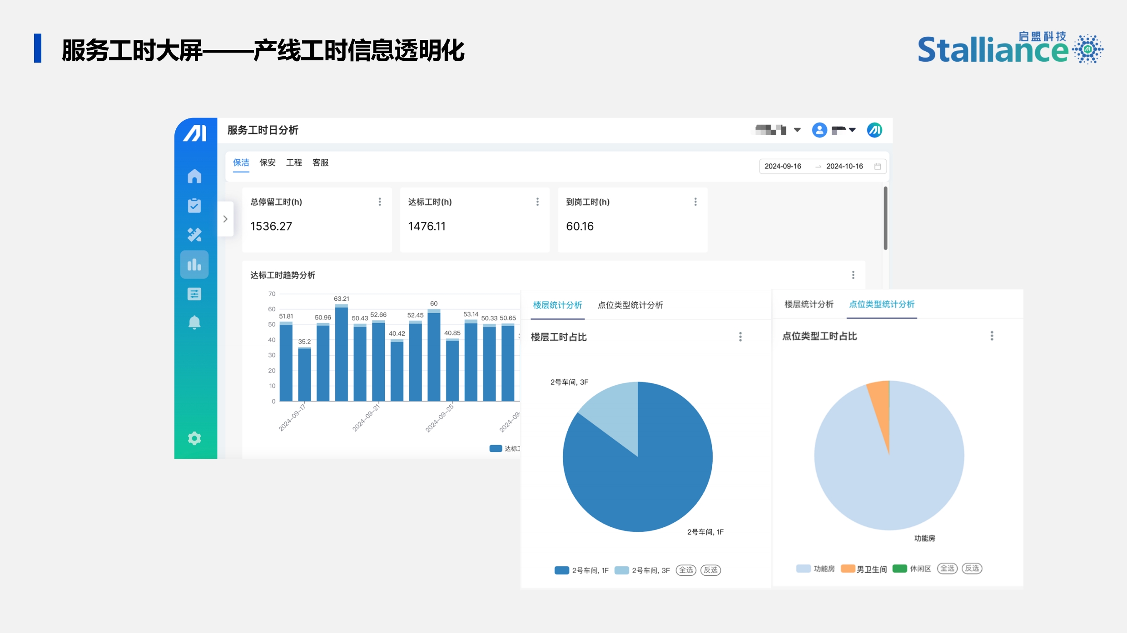Click 全选 button under the floor pie chart
This screenshot has width=1127, height=633.
(x=686, y=570)
